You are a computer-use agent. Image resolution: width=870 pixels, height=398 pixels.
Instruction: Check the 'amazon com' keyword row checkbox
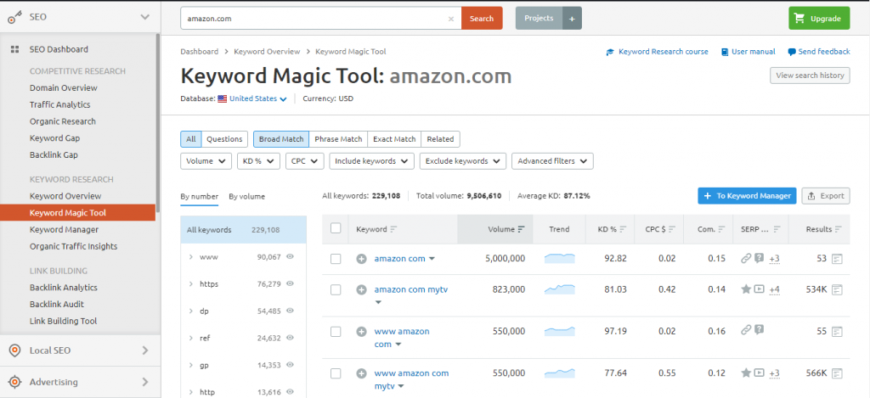(x=336, y=259)
